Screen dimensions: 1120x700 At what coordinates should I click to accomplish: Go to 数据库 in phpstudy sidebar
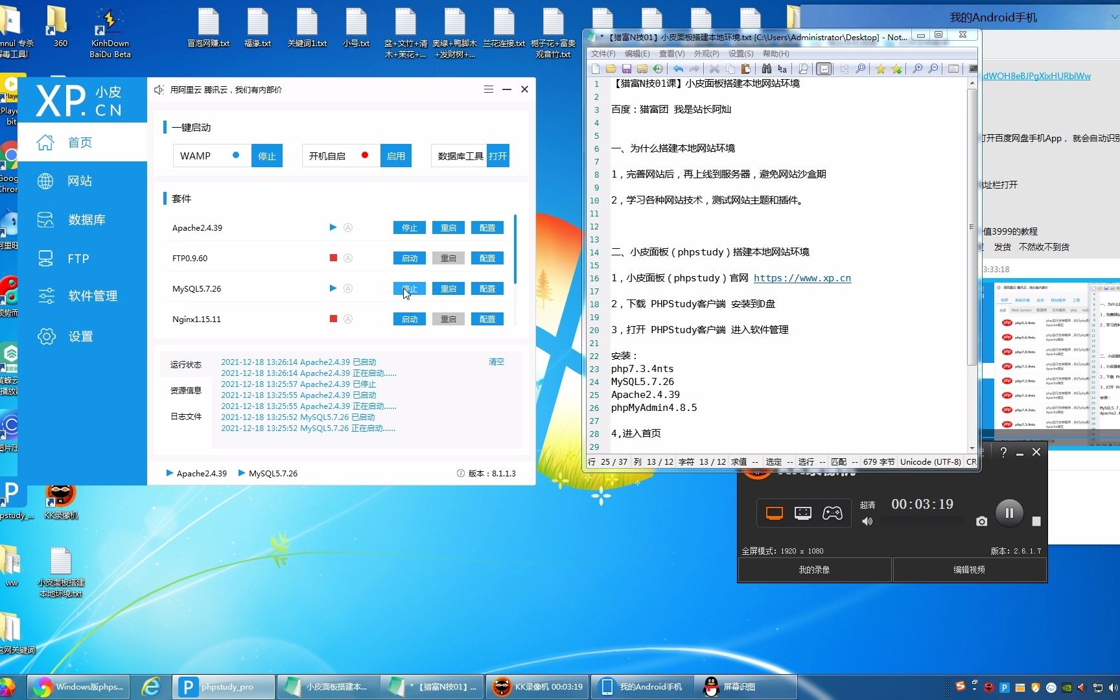point(82,220)
